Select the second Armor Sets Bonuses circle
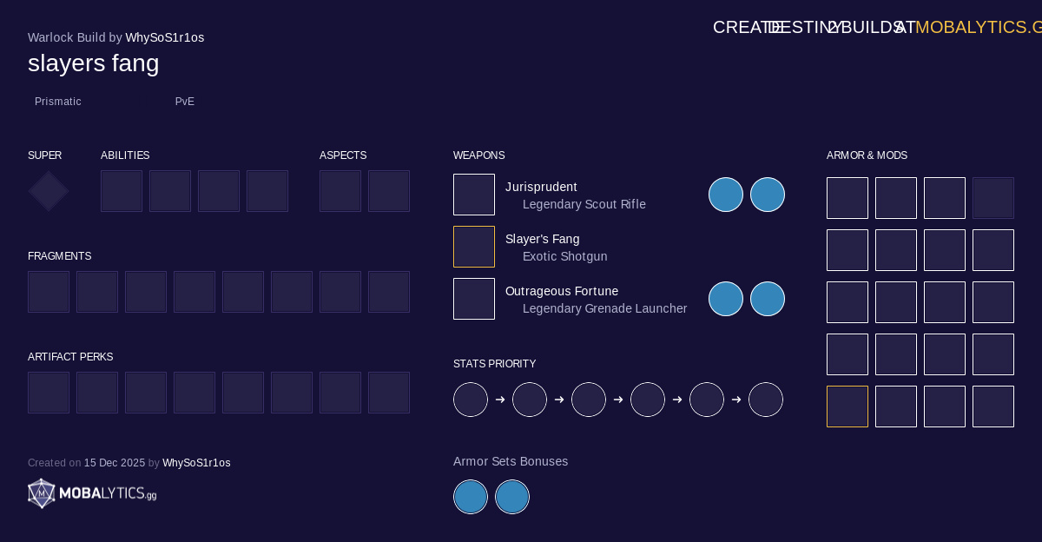The width and height of the screenshot is (1042, 542). [512, 497]
